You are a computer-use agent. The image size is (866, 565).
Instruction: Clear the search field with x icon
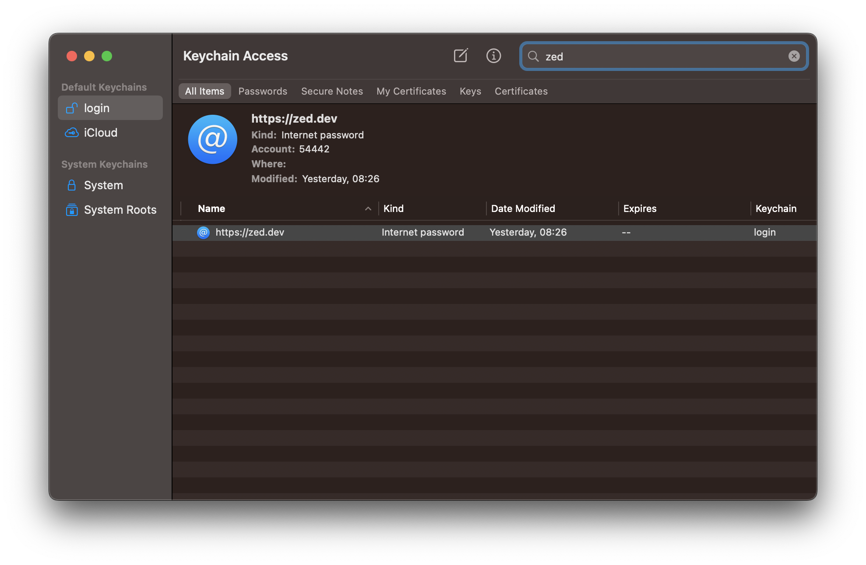pos(794,56)
